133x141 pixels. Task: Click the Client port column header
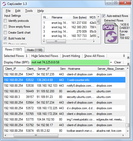pos(31,69)
